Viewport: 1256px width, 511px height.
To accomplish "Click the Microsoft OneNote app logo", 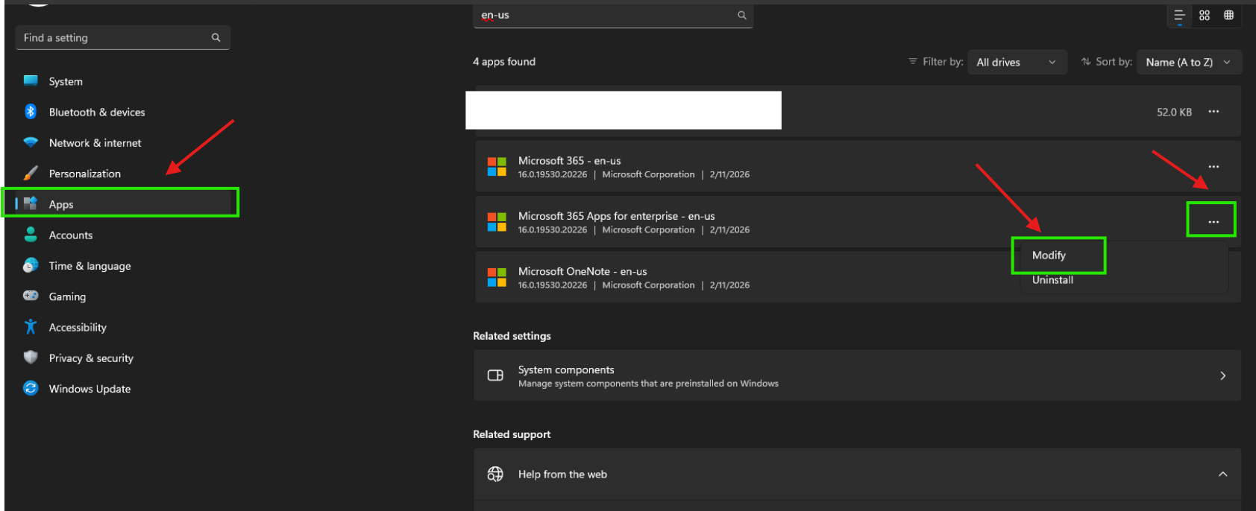I will click(497, 277).
